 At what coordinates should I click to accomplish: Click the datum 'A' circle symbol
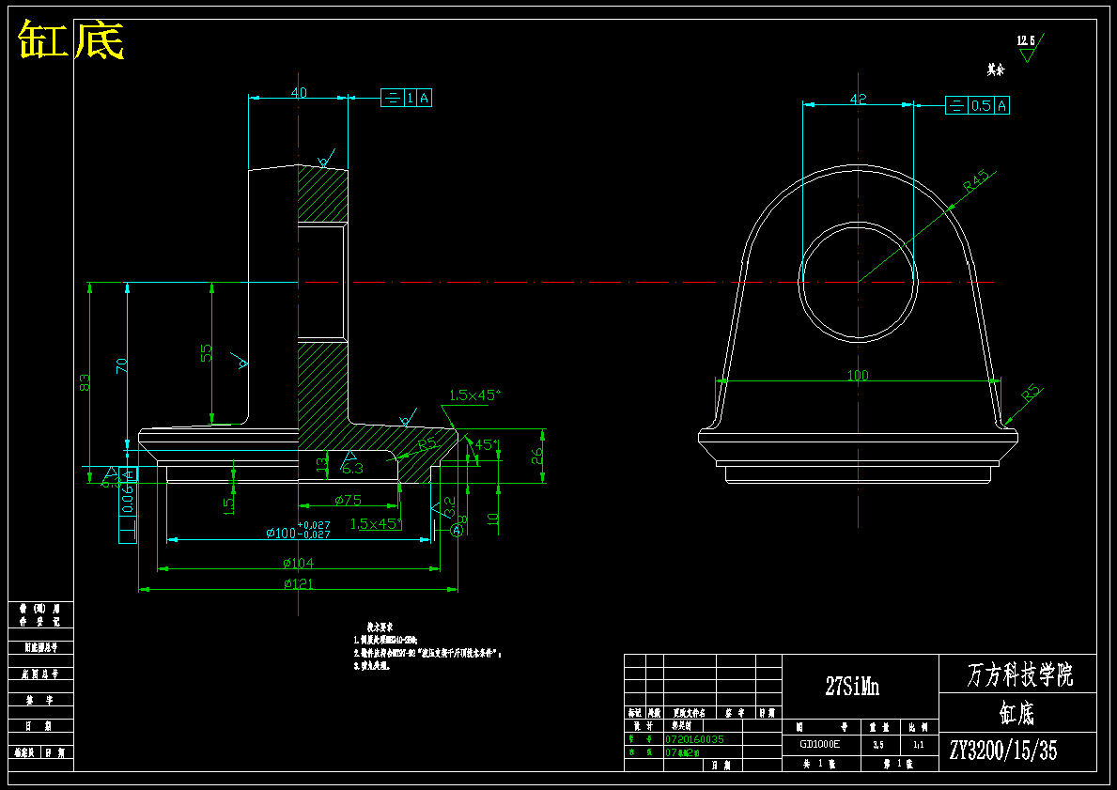[458, 529]
